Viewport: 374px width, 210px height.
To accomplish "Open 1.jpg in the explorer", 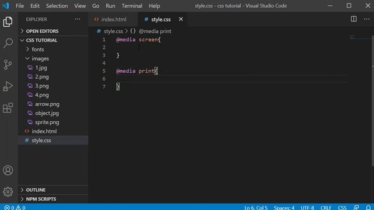I will pyautogui.click(x=53, y=68).
